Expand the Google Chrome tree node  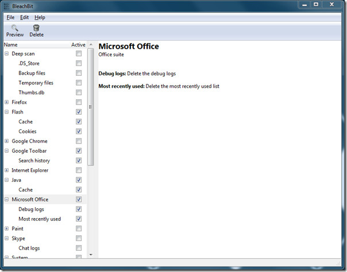(7, 141)
